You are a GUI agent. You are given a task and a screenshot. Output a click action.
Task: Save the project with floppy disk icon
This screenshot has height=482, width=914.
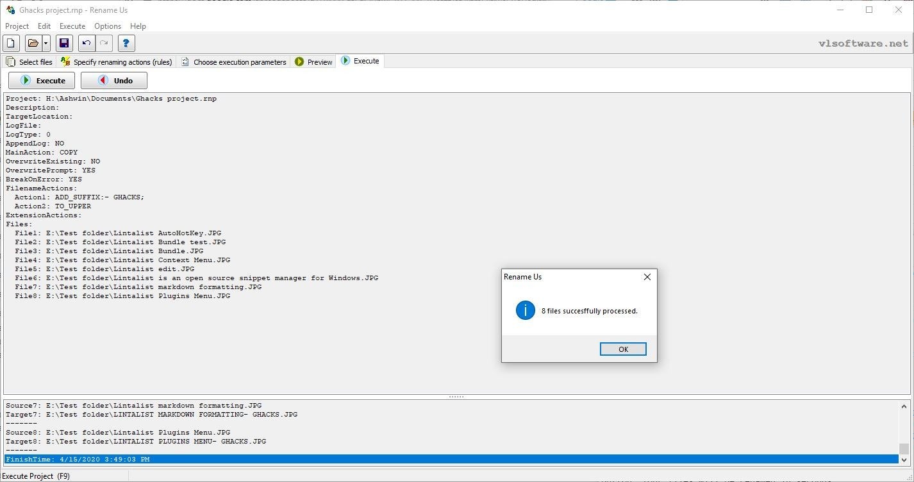(64, 44)
